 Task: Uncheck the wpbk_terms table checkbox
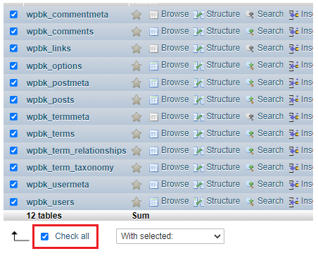[x=13, y=133]
